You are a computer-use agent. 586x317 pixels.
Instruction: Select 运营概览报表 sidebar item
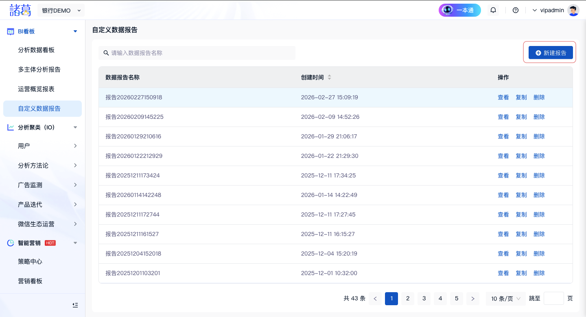pyautogui.click(x=36, y=89)
